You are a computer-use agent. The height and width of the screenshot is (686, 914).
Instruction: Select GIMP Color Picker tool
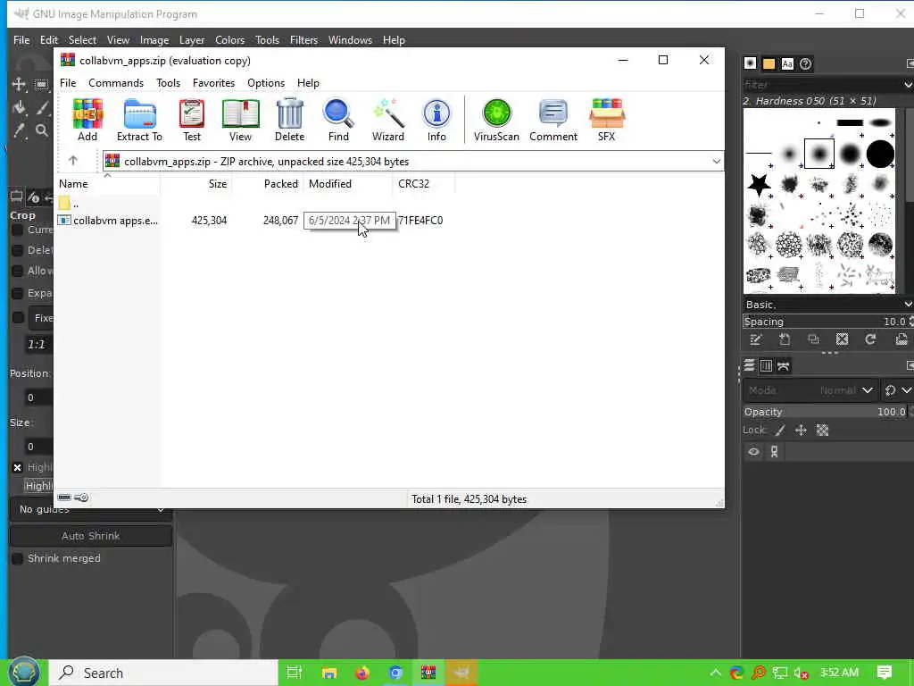click(x=19, y=130)
